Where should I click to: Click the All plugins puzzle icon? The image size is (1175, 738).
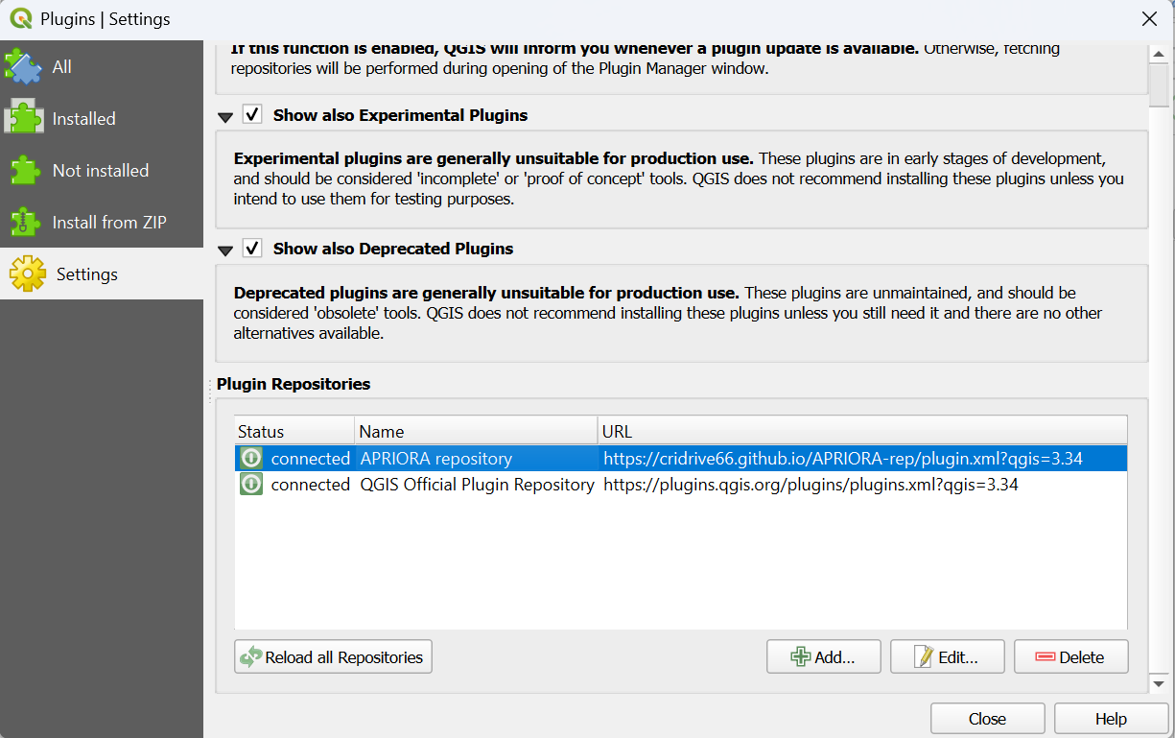point(23,66)
